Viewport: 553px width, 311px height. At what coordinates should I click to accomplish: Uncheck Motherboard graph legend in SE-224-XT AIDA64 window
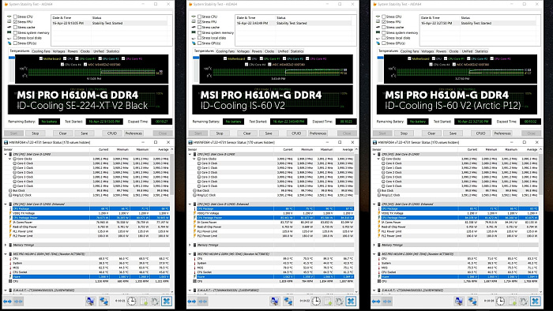(x=41, y=59)
